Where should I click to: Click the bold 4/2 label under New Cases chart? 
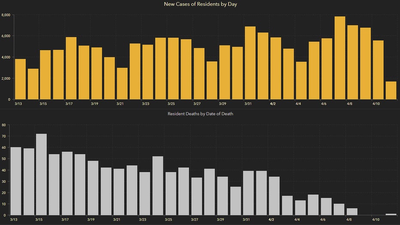tap(272, 103)
